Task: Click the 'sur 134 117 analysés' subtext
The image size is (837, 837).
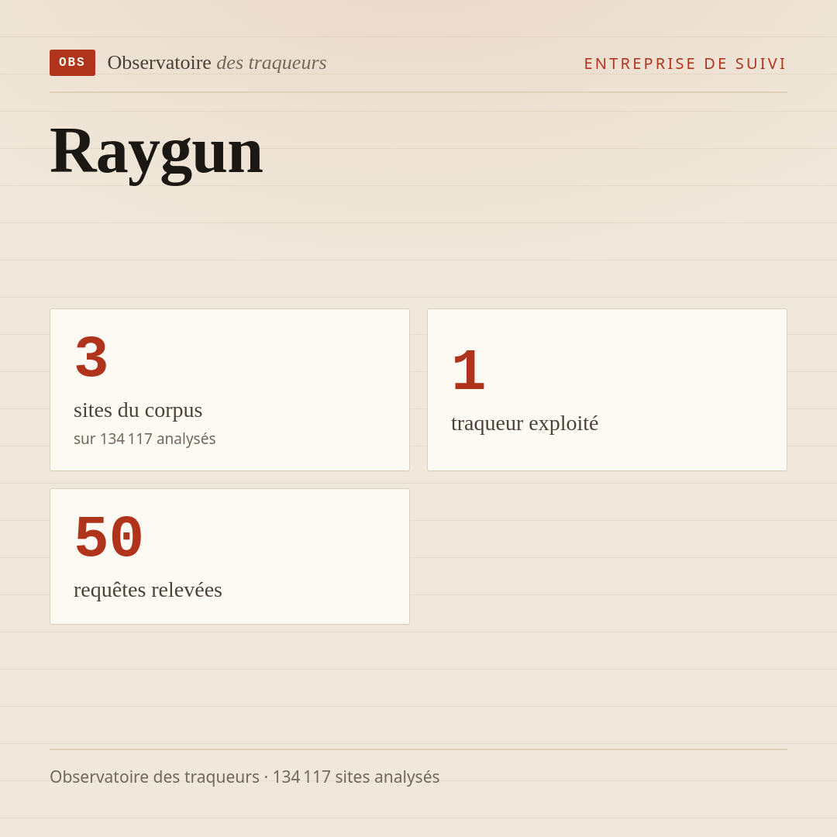Action: [x=145, y=439]
